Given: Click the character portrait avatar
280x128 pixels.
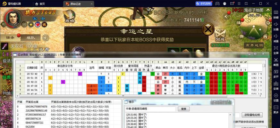Looking at the screenshot, I should [x=13, y=18].
